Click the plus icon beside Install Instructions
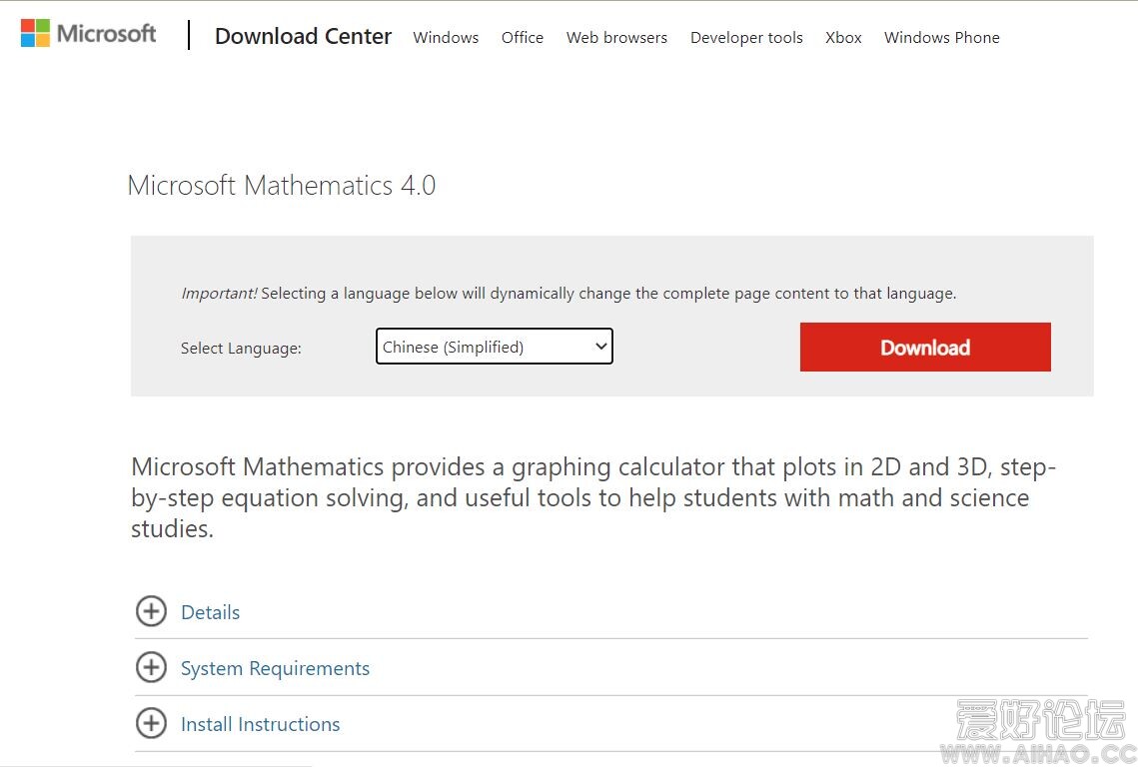Viewport: 1138px width, 767px height. coord(151,723)
